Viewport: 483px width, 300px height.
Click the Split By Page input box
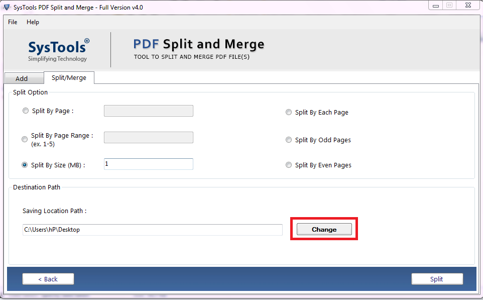point(148,111)
